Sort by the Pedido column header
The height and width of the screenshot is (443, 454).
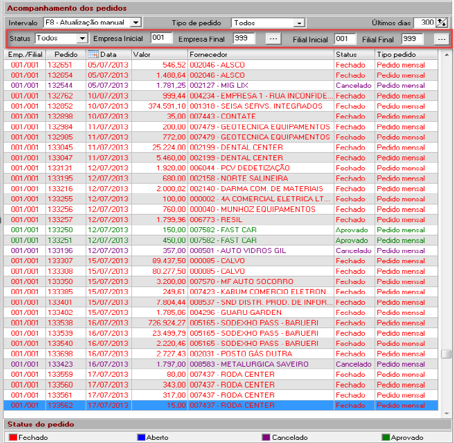(66, 54)
